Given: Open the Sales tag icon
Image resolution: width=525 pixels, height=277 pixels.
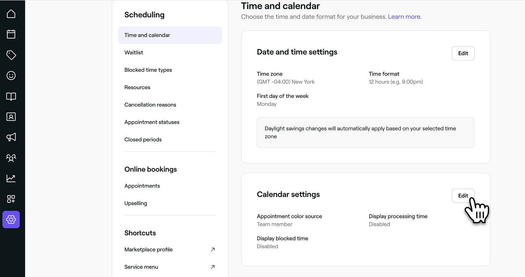Looking at the screenshot, I should point(11,55).
